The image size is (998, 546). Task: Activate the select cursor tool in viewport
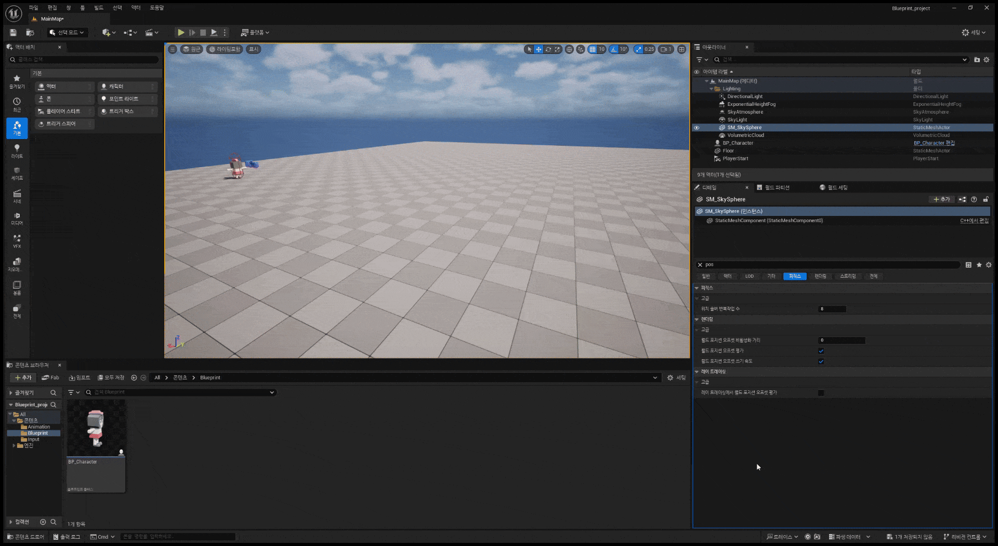pos(529,49)
